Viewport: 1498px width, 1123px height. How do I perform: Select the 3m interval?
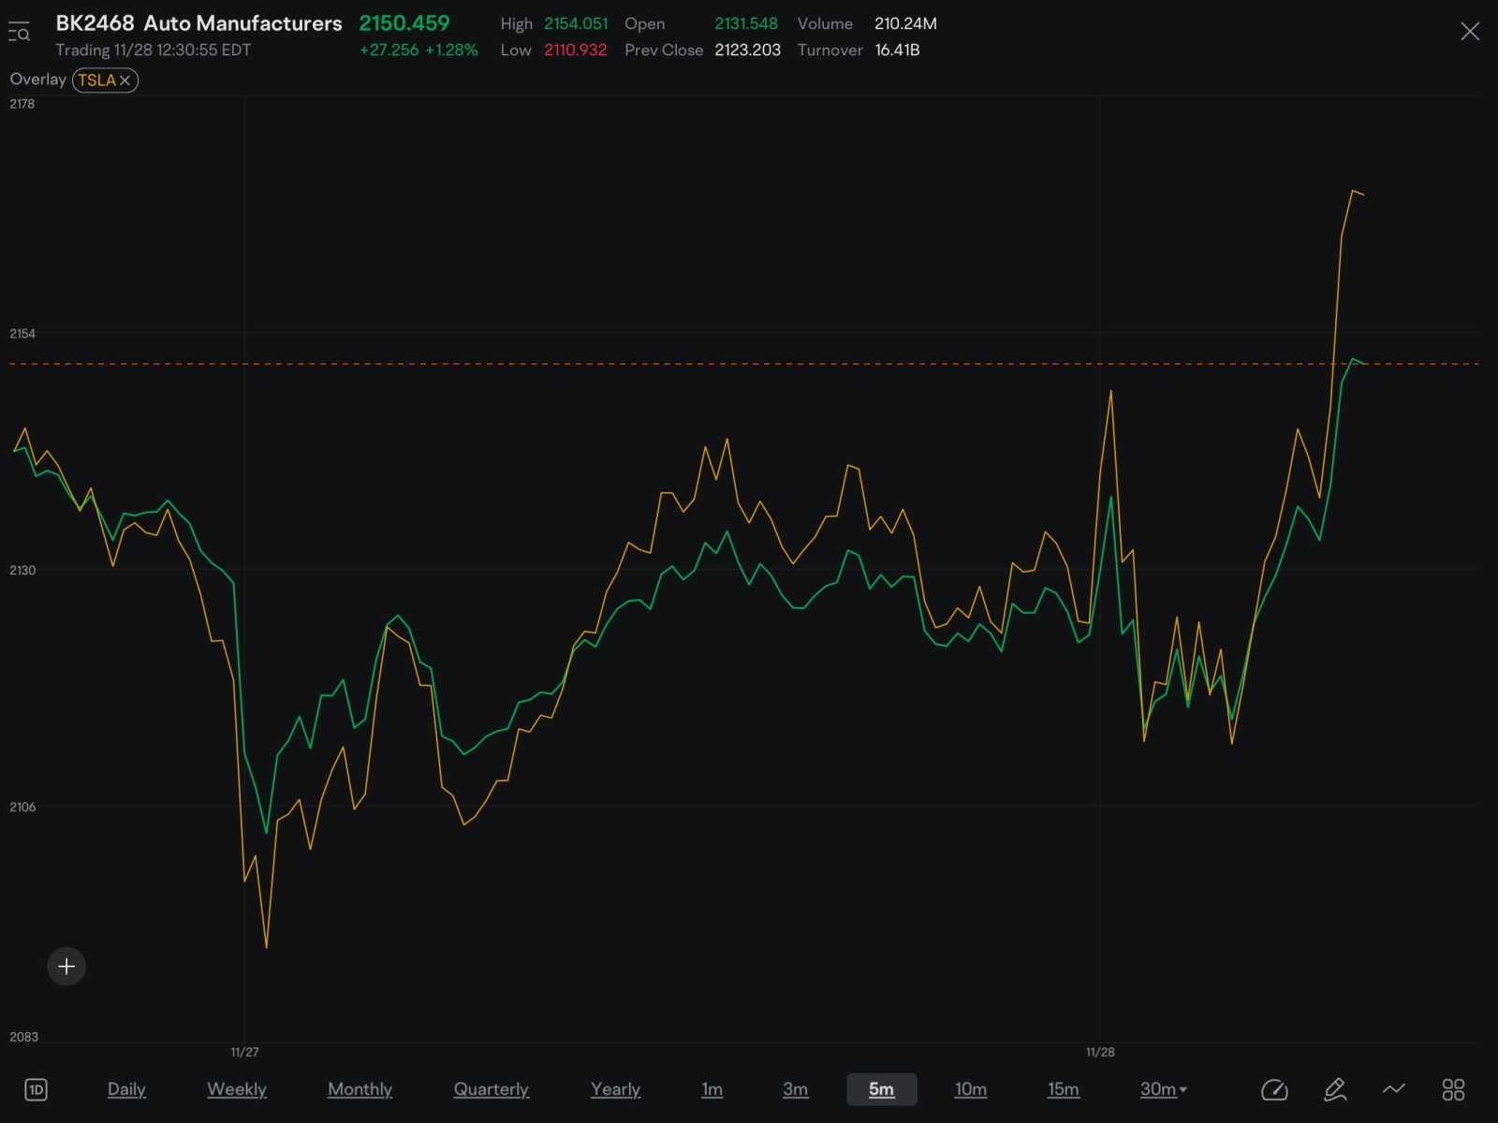click(x=795, y=1089)
